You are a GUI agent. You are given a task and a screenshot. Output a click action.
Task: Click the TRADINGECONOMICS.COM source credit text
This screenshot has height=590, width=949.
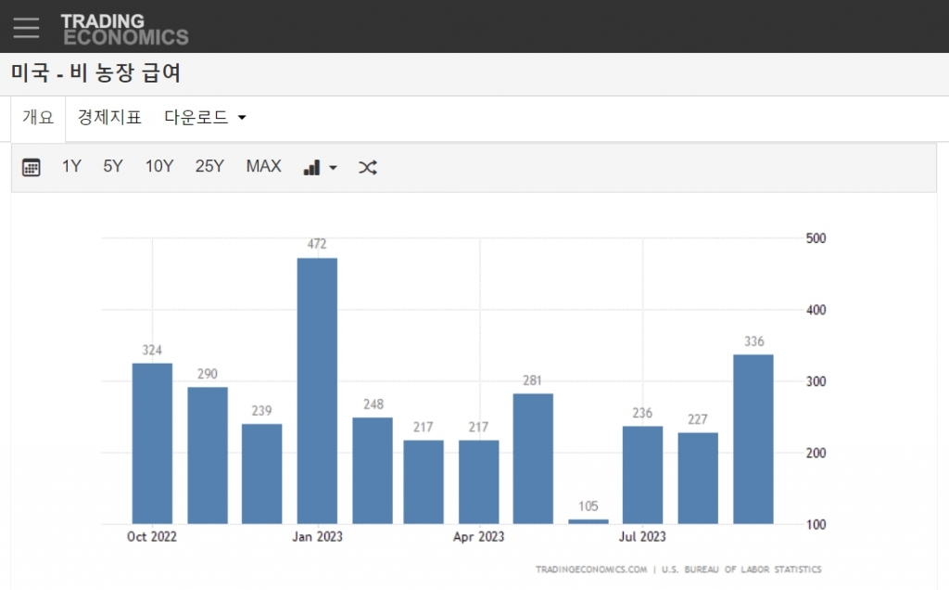tap(590, 570)
